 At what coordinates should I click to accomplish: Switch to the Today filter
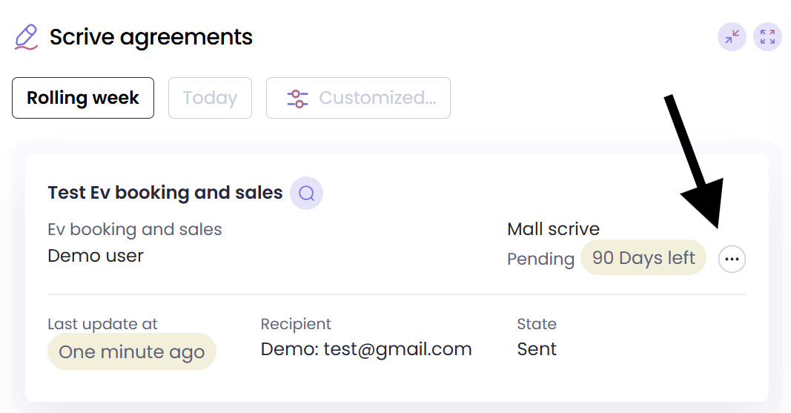210,98
